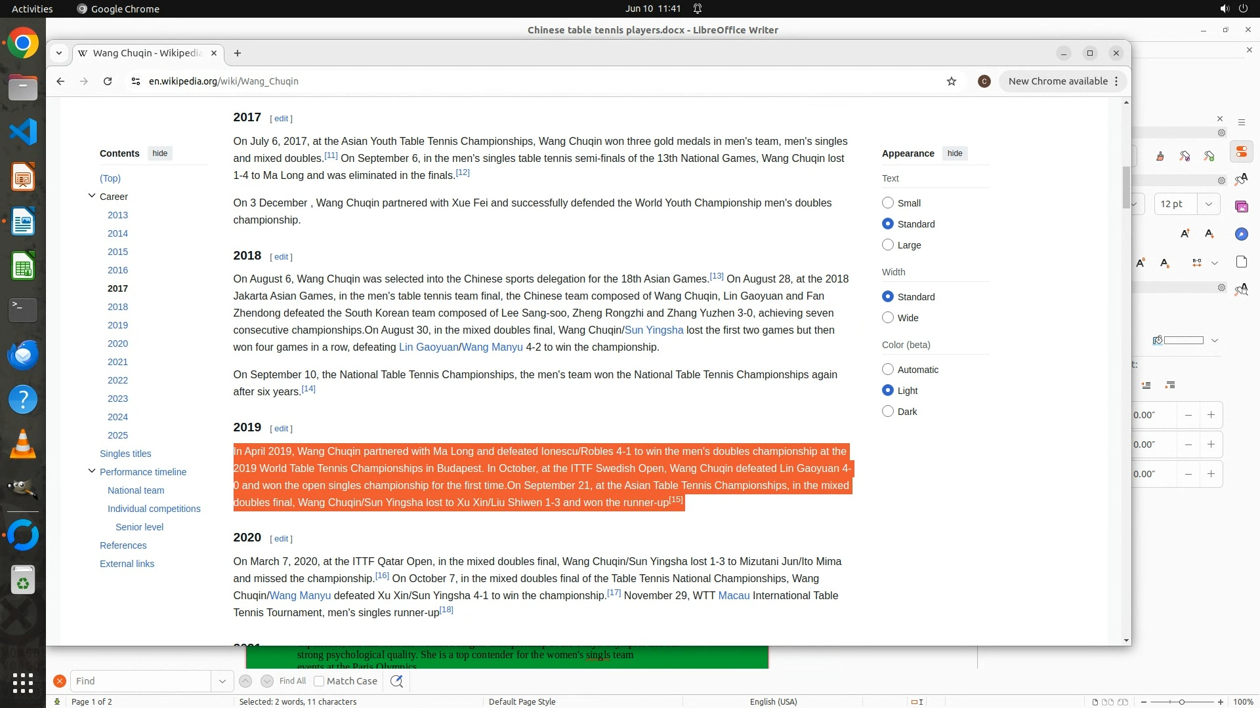
Task: View site information icon in address bar
Action: click(x=135, y=81)
